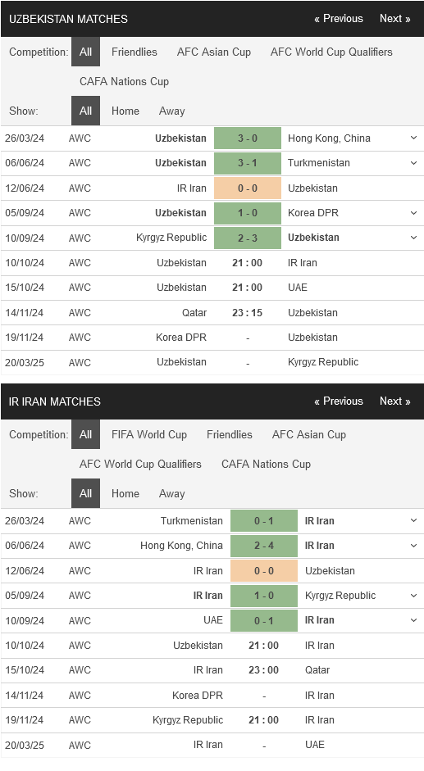Viewport: 424px width, 771px height.
Task: Expand Turkmenistan vs IR Iran match chevron
Action: pos(413,521)
